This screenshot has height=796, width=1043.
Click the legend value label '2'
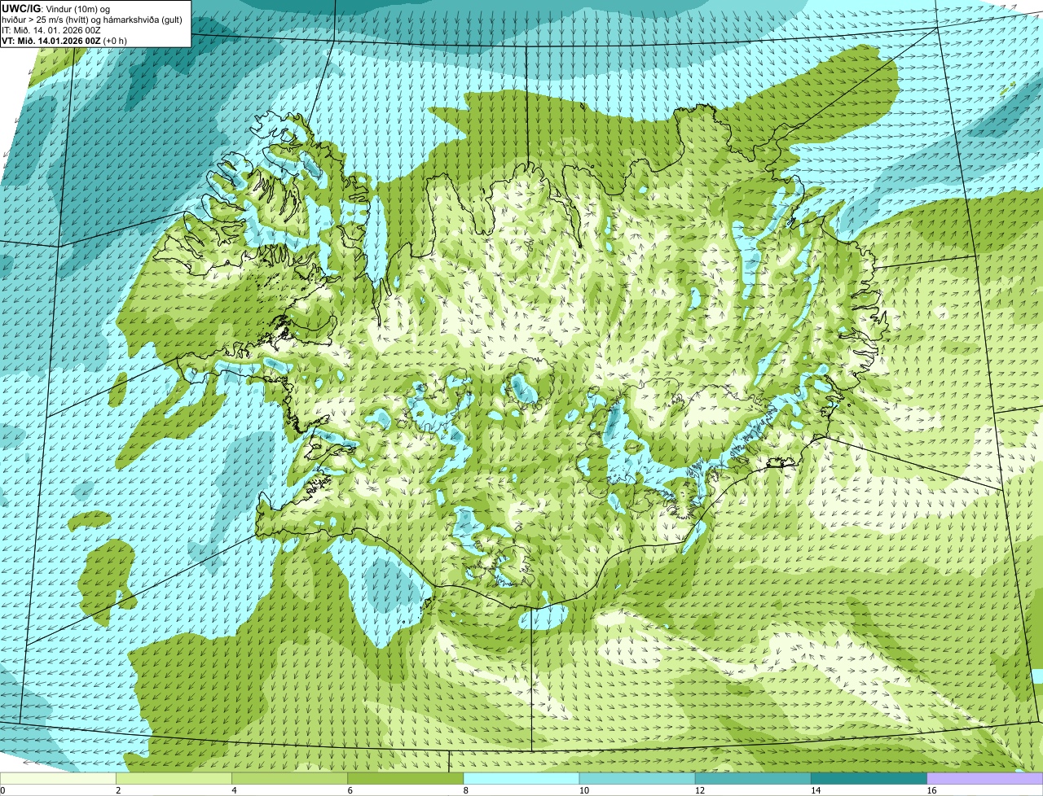click(118, 790)
